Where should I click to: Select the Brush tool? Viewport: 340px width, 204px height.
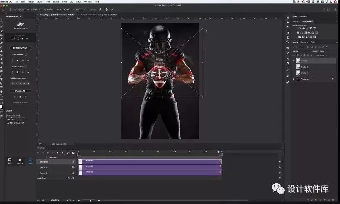pyautogui.click(x=2, y=47)
